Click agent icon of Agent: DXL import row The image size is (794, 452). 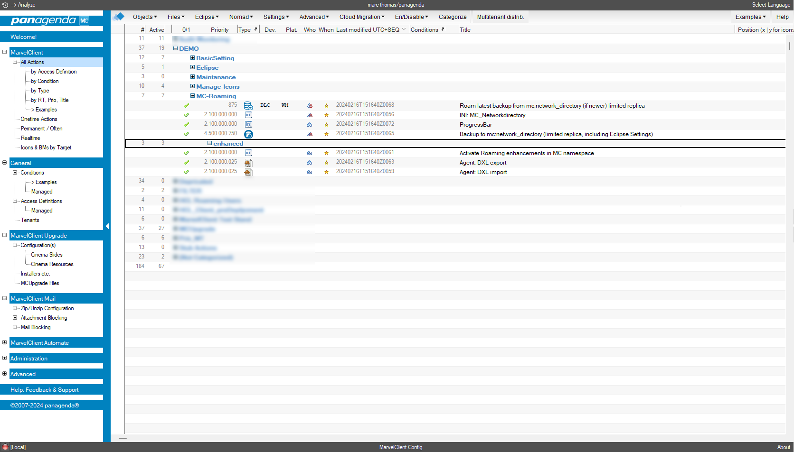coord(248,172)
